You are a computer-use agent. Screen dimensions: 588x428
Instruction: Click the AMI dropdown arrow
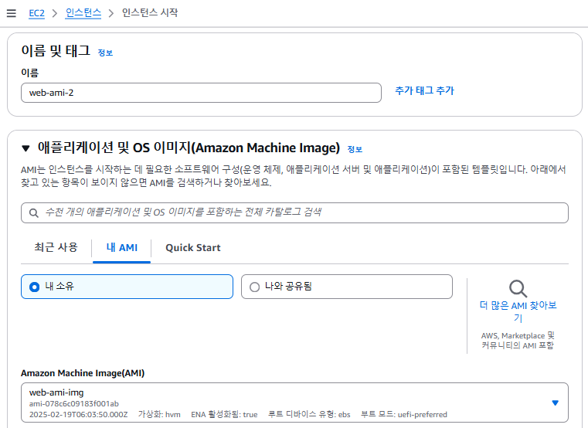556,403
